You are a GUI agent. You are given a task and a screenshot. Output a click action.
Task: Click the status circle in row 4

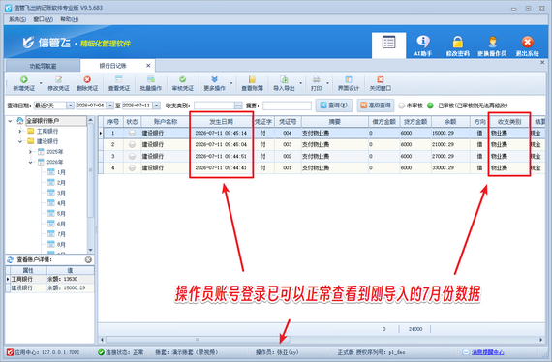tap(132, 167)
